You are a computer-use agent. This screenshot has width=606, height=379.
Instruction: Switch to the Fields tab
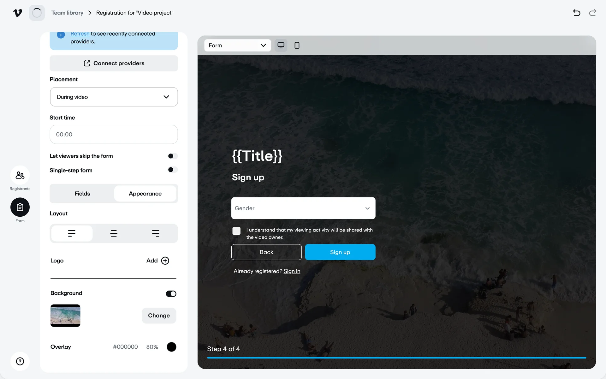coord(82,194)
